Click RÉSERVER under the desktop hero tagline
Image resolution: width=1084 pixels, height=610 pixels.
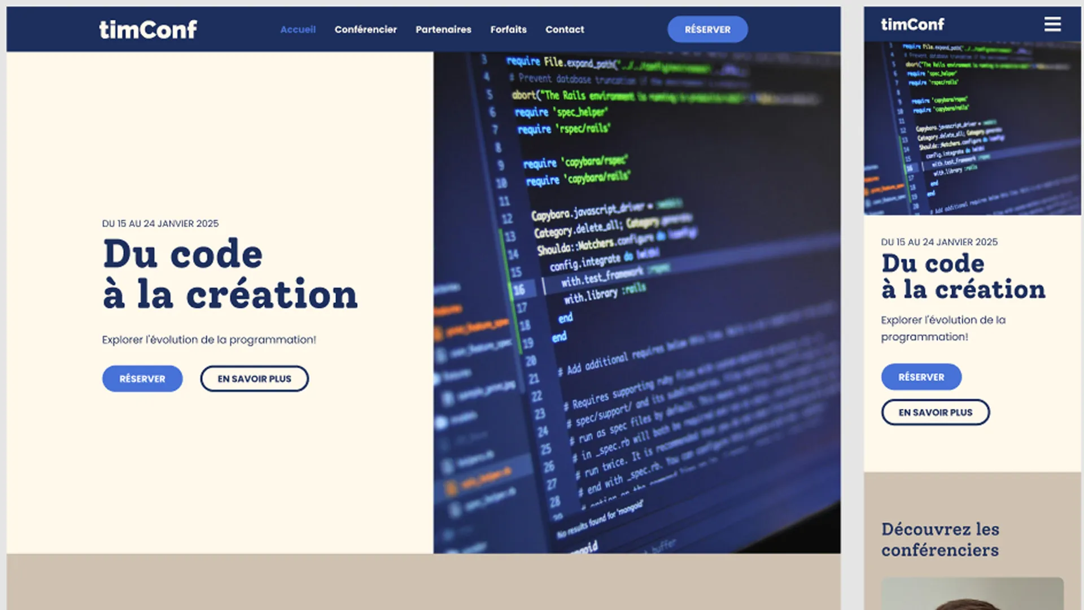[142, 378]
